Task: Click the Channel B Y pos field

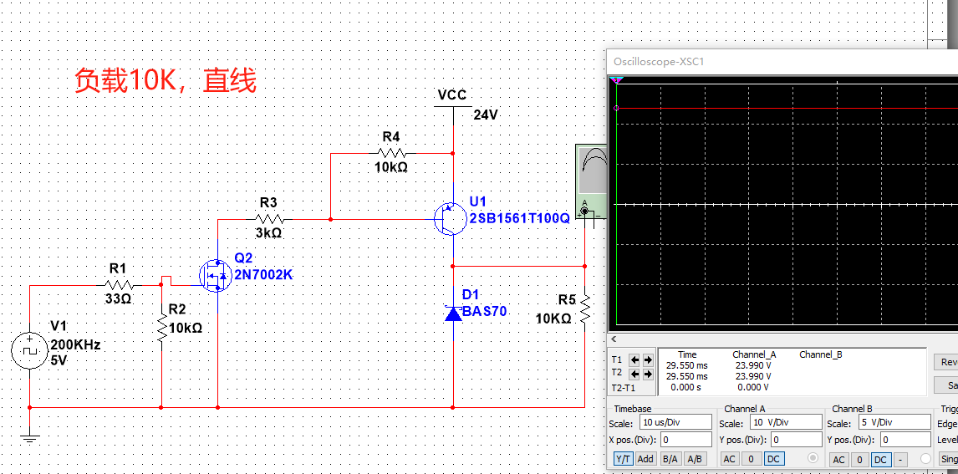Action: tap(904, 439)
